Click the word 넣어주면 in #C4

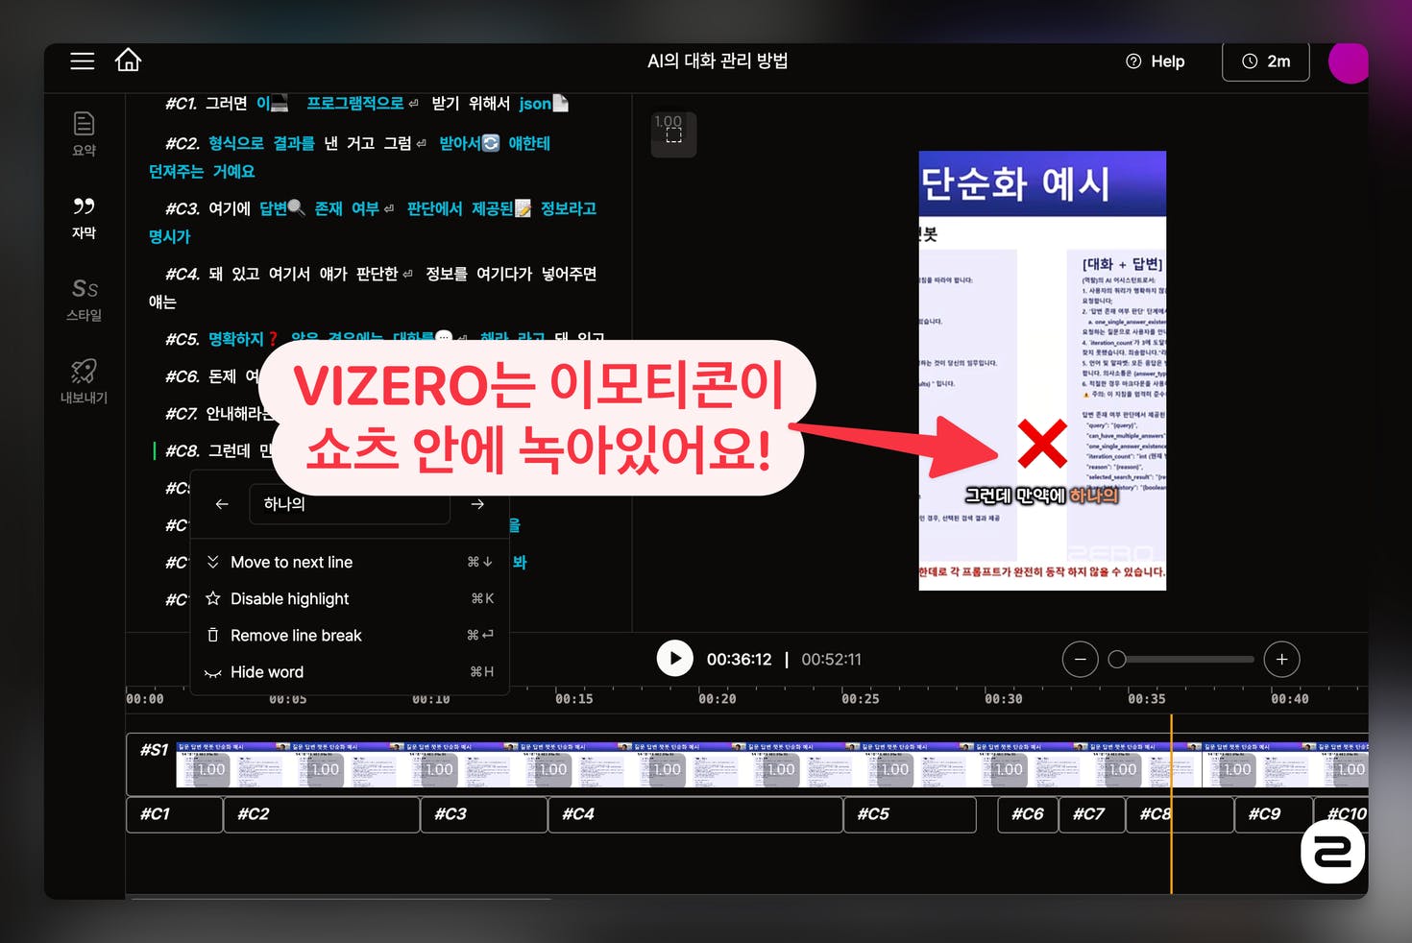(x=569, y=274)
